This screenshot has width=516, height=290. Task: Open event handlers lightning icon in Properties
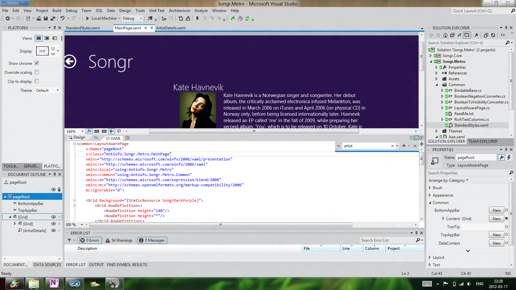[x=509, y=158]
